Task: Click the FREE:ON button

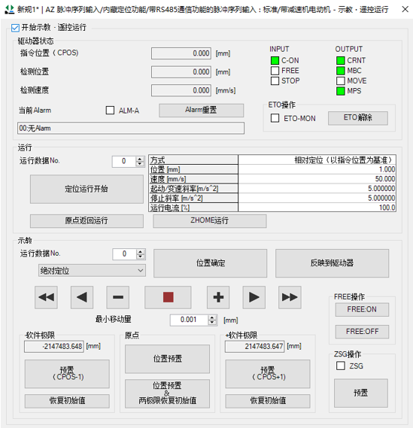Action: point(362,310)
